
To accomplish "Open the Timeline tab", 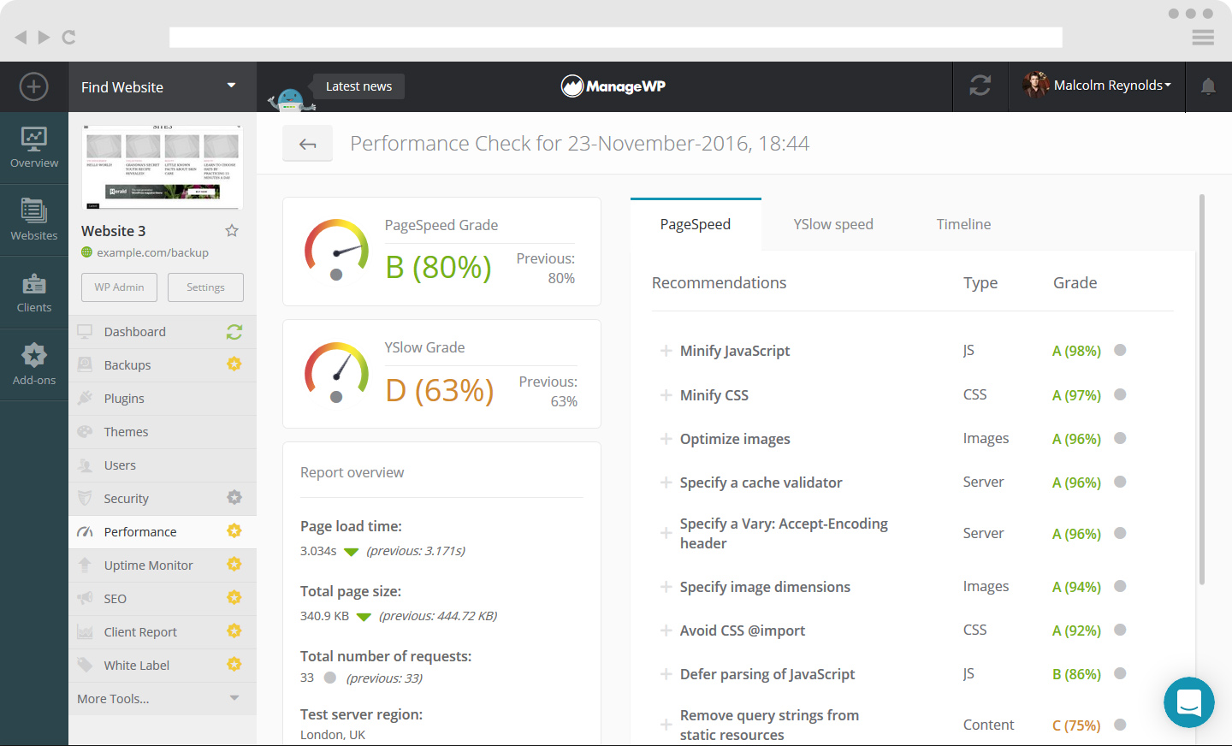I will [963, 223].
